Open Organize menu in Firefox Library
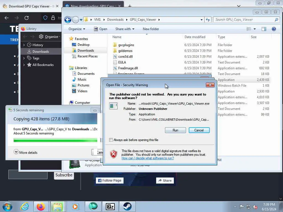283x212 pixels. [x=49, y=37]
